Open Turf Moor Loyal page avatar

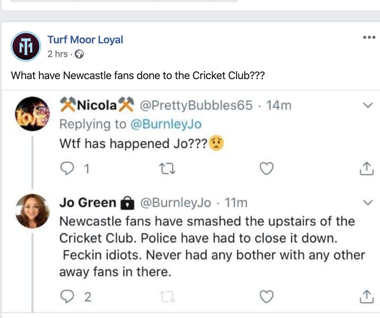[26, 46]
